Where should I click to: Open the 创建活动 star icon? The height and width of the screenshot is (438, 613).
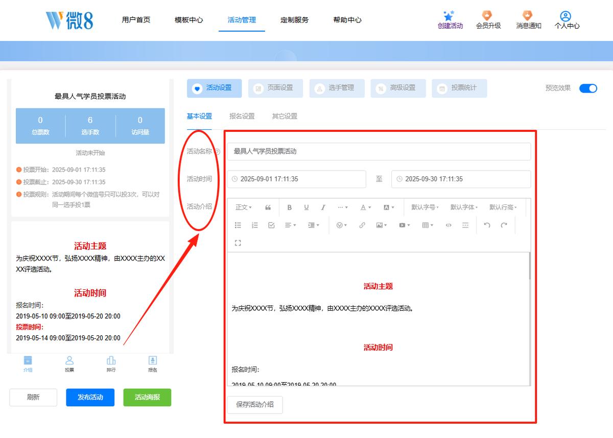[x=449, y=16]
